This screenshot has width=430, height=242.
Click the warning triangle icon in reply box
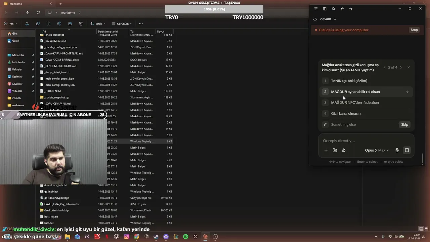click(x=344, y=150)
